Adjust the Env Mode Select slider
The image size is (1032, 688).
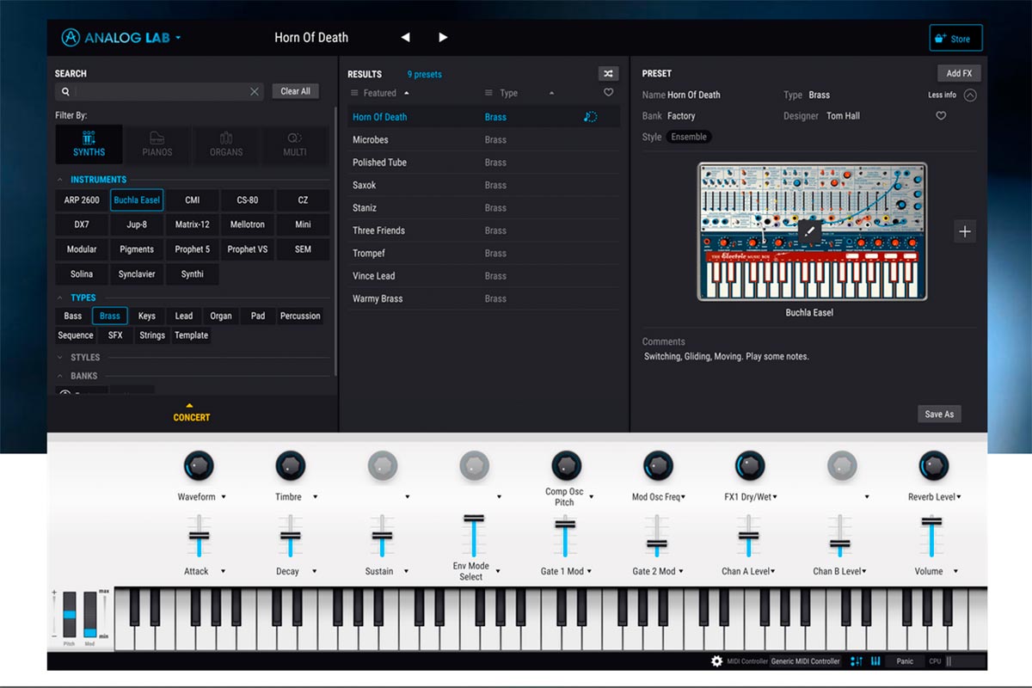point(473,519)
